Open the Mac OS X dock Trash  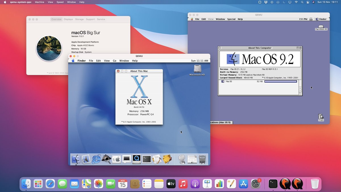point(202,159)
